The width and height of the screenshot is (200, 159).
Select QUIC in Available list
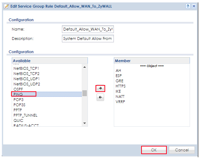[x=47, y=120]
